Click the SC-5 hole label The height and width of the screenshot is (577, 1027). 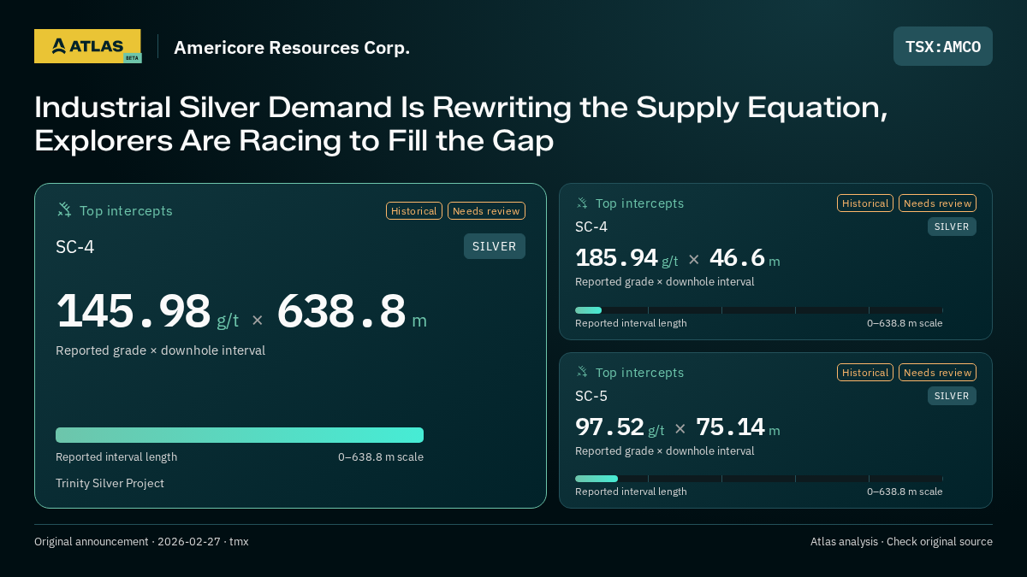click(x=591, y=396)
